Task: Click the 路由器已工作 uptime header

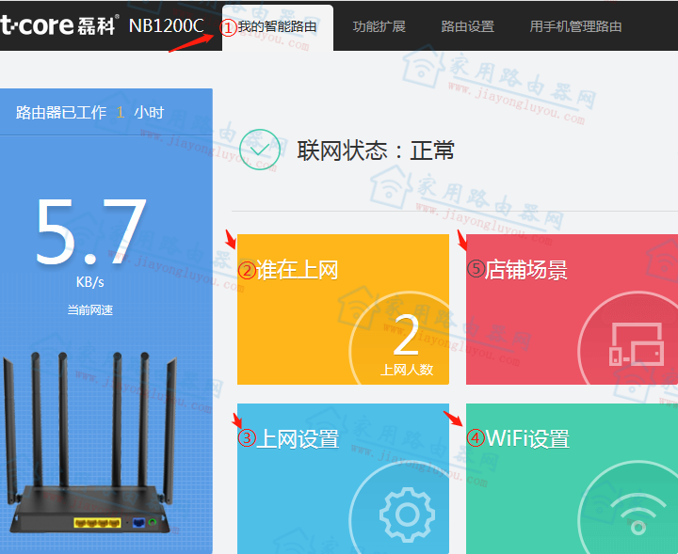Action: (89, 113)
